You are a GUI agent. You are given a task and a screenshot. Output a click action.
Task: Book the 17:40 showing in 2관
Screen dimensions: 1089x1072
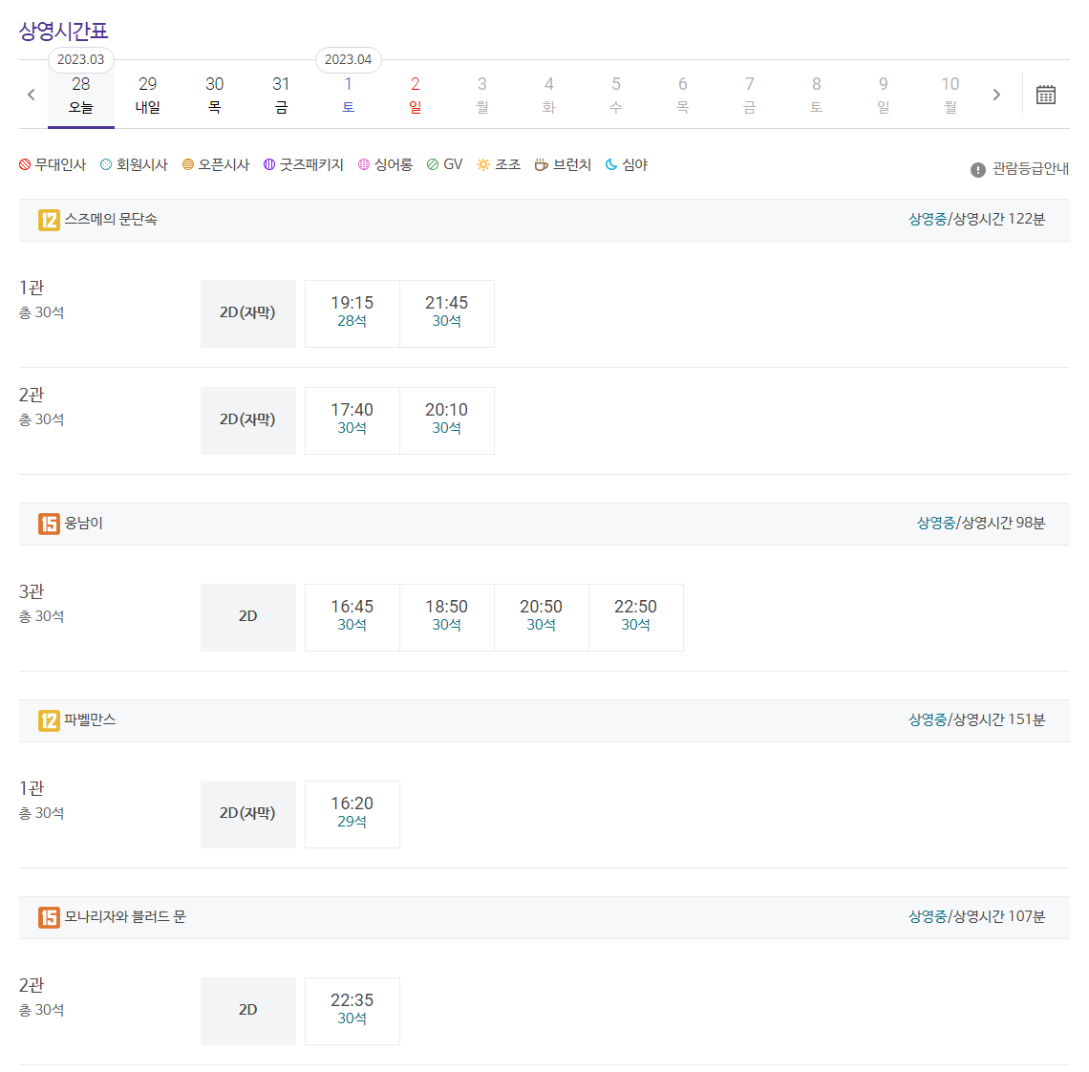click(352, 420)
